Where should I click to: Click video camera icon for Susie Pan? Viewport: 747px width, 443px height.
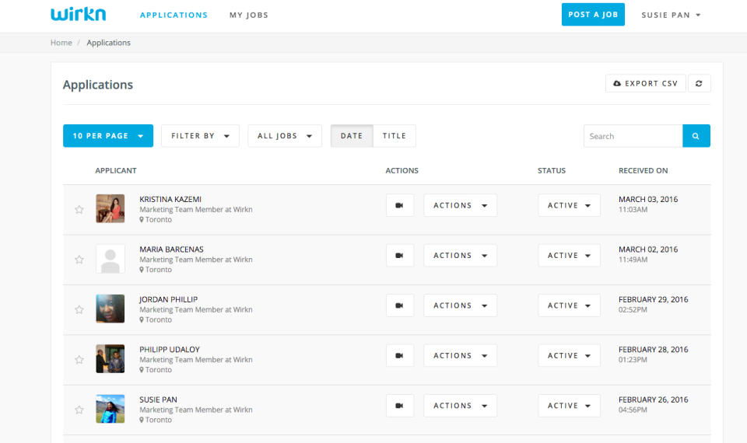tap(400, 406)
